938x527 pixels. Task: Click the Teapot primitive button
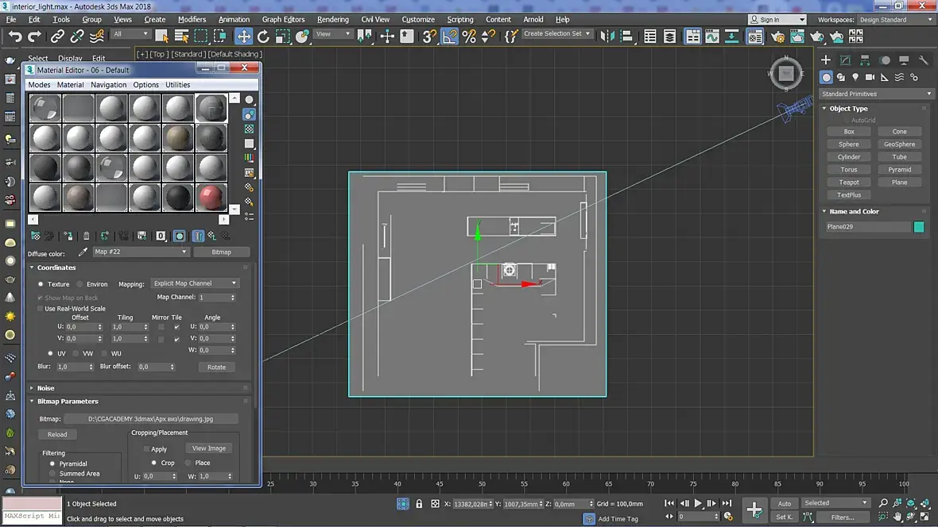848,182
